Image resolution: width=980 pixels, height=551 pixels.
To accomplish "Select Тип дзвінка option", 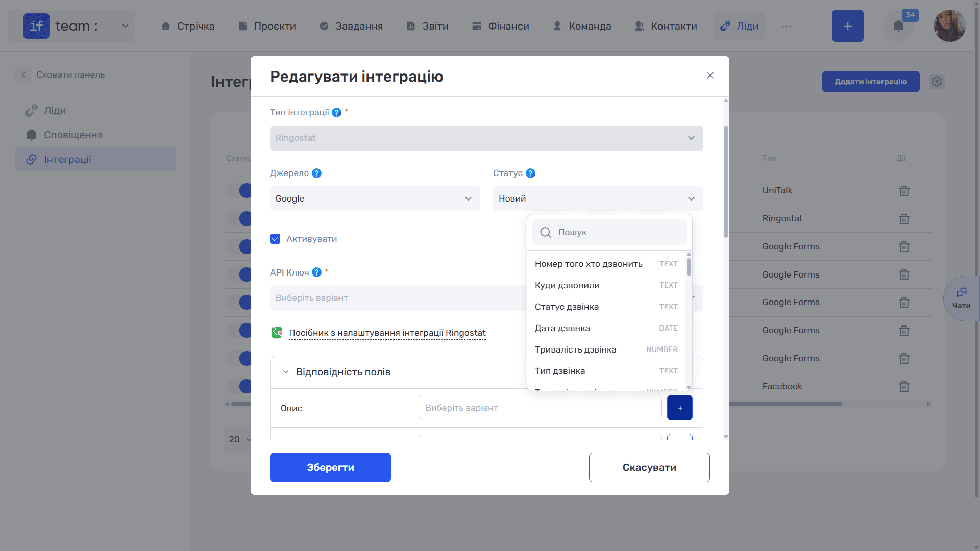I will [x=606, y=371].
